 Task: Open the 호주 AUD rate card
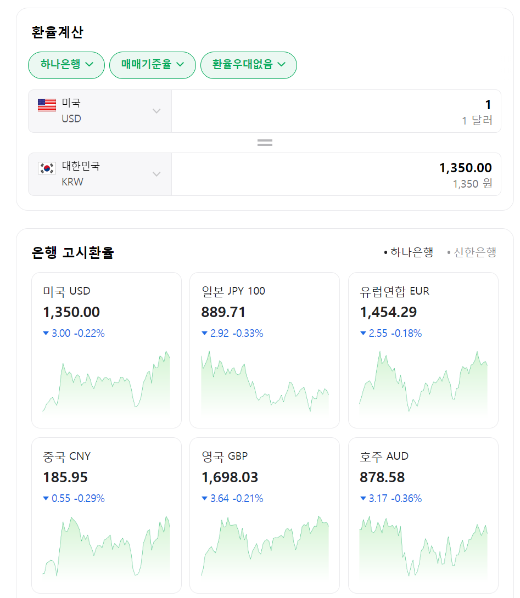[423, 515]
